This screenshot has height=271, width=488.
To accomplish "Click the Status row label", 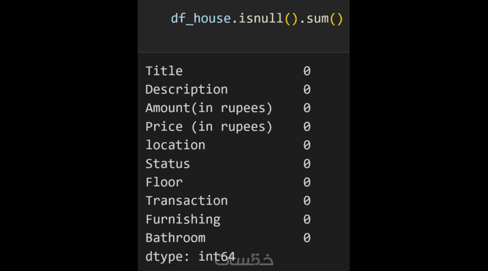I will pos(168,164).
